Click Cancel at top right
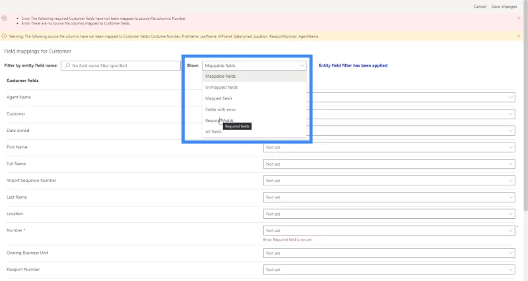 pos(480,7)
